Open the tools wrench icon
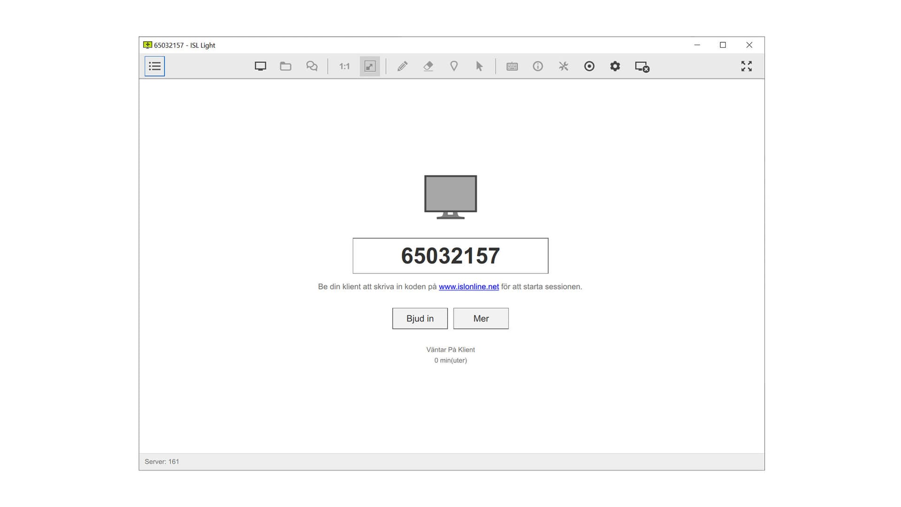901x507 pixels. coord(564,66)
